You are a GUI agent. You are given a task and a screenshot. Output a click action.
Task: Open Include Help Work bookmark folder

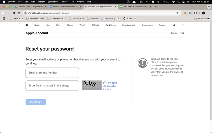[56, 18]
